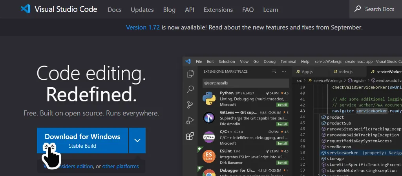
Task: Click the Debugger for Chrome extension title
Action: [238, 170]
